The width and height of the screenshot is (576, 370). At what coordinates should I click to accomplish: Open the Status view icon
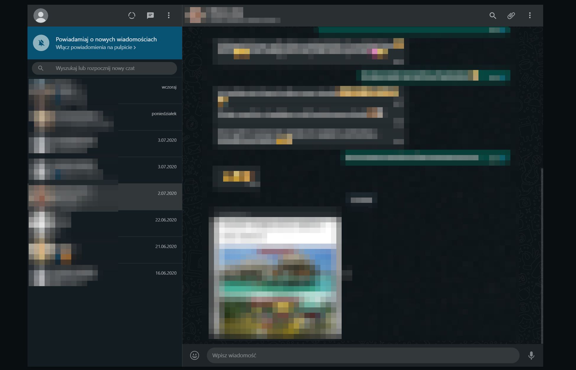[132, 15]
